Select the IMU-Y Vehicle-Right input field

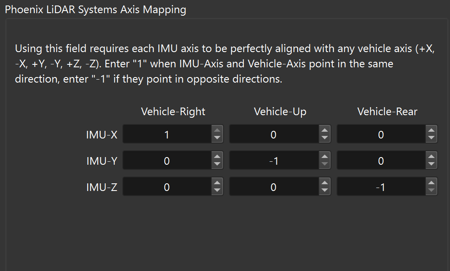click(167, 160)
